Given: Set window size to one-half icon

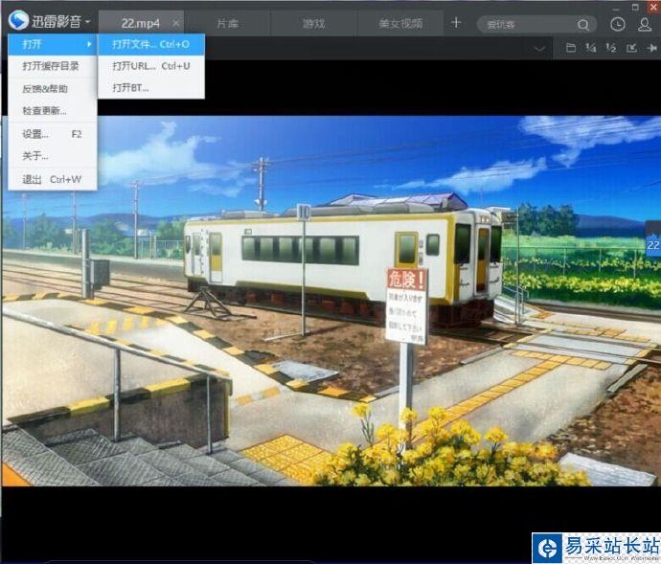Looking at the screenshot, I should tap(611, 48).
